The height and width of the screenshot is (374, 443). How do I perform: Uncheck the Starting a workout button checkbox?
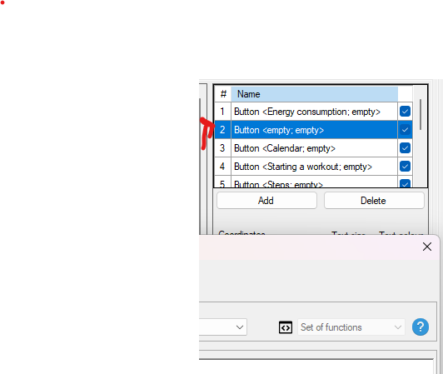(x=405, y=167)
